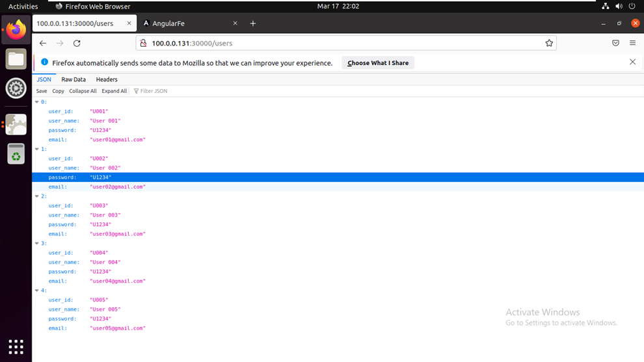Open the clock Mar 17 22:02
The height and width of the screenshot is (362, 644).
tap(338, 6)
